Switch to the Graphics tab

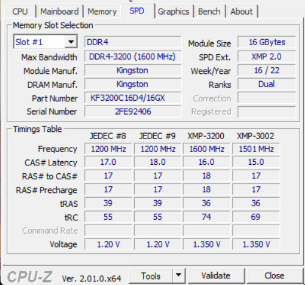point(173,12)
